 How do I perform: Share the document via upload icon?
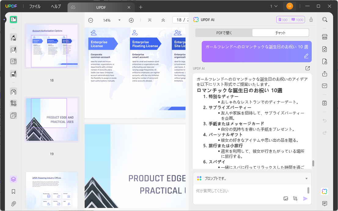[x=325, y=74]
